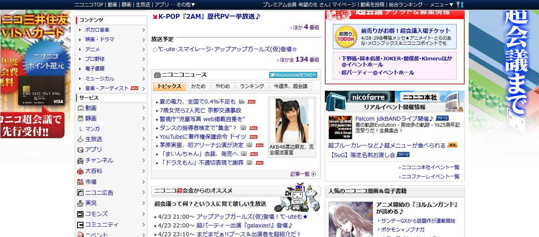Select the やわめ news tab
The image size is (539, 237).
point(223,86)
